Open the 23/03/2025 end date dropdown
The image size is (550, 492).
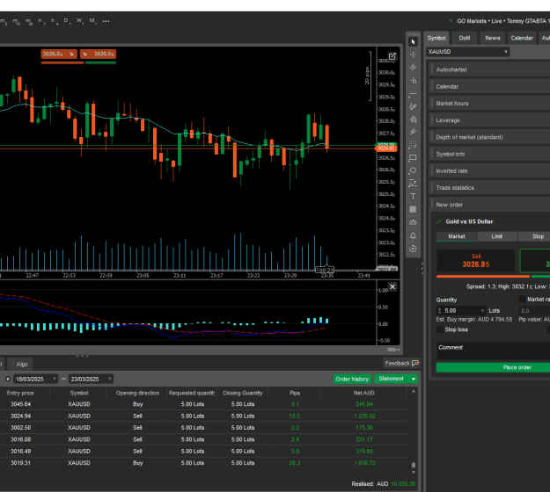[91, 379]
